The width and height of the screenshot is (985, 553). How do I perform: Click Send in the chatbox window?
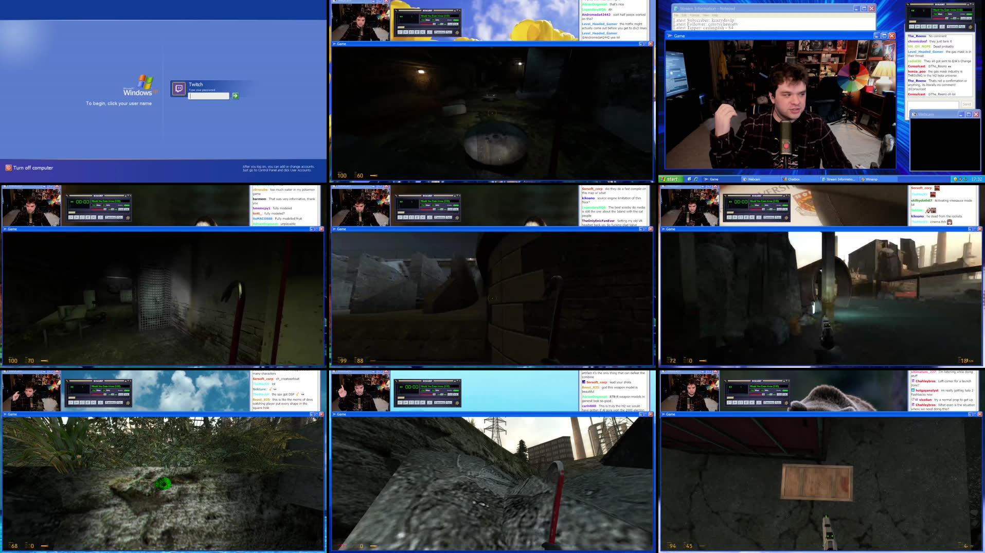coord(967,104)
